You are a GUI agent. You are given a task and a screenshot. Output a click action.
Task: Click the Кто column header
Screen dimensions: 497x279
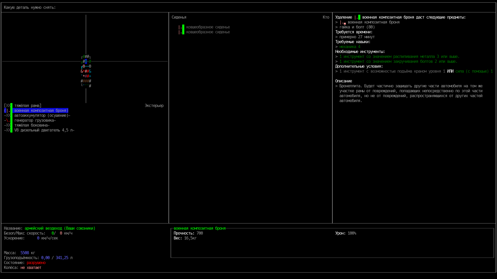(x=326, y=17)
